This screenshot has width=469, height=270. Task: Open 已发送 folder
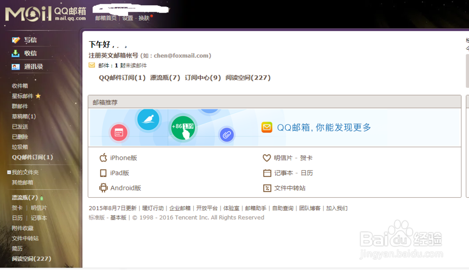pos(20,127)
